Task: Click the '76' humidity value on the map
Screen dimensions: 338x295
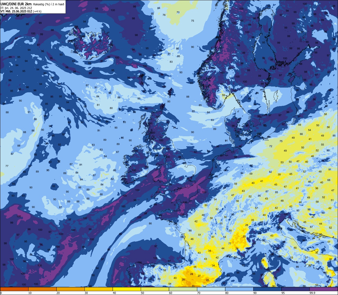Action: coord(164,15)
